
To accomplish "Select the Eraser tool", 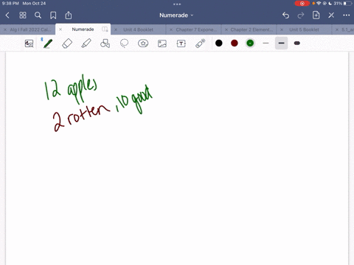I will [67, 43].
